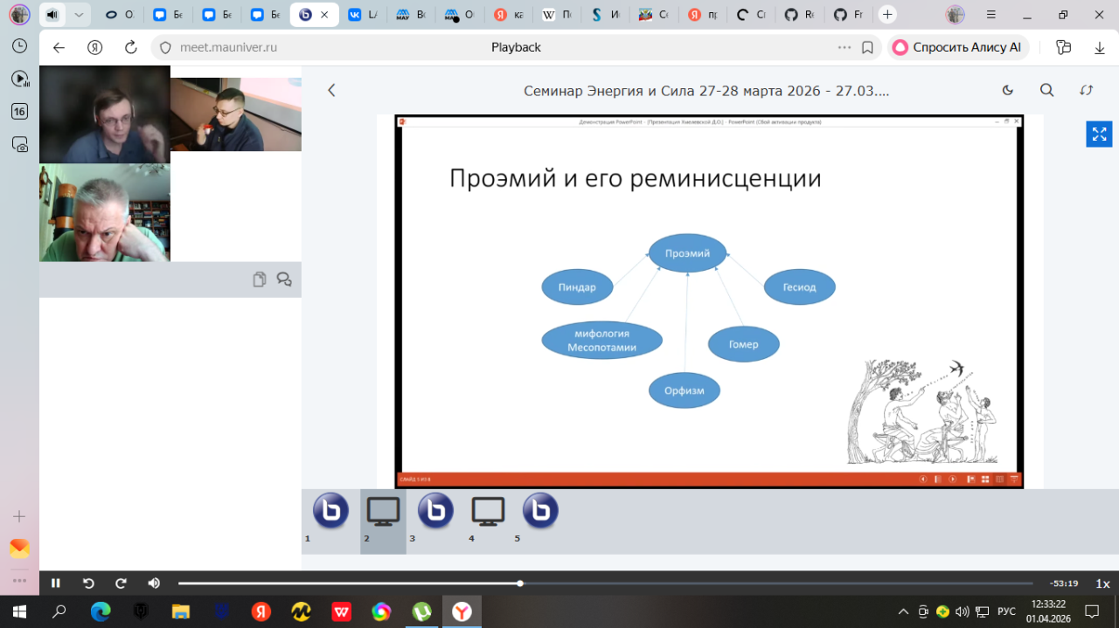Expand the tab list dropdown arrow
The height and width of the screenshot is (628, 1119).
(80, 15)
